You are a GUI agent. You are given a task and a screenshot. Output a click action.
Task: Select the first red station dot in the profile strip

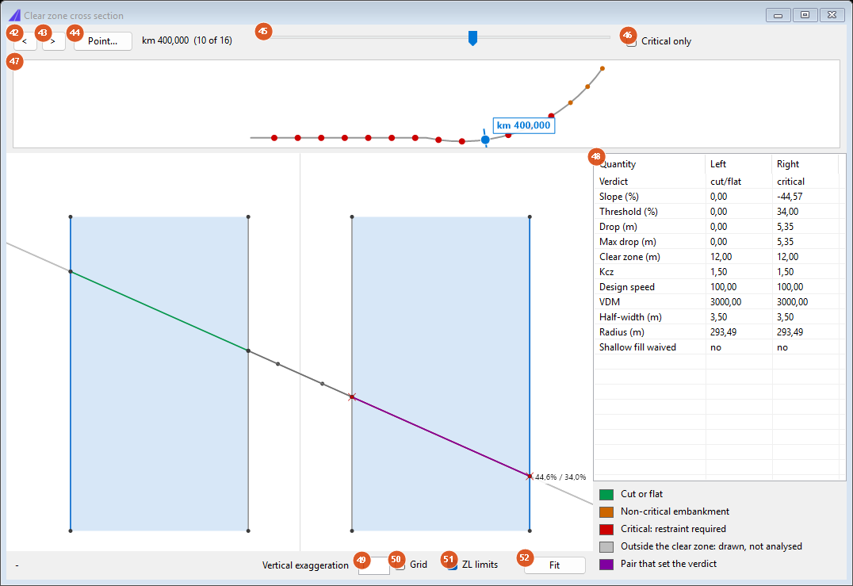[274, 138]
